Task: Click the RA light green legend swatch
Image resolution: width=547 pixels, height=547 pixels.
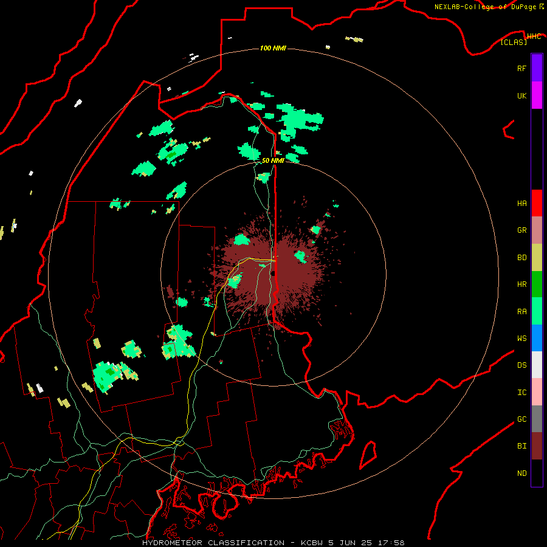Action: [x=537, y=311]
